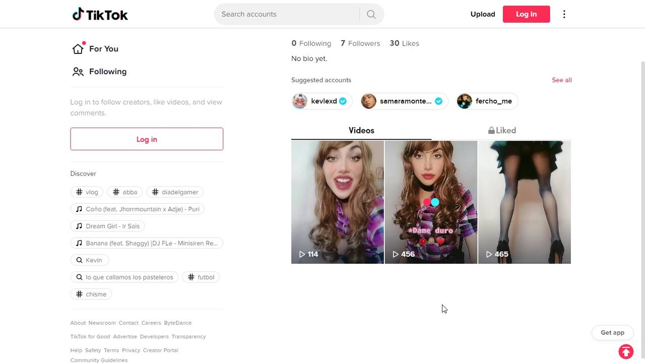Switch to the Liked tab

coord(502,131)
